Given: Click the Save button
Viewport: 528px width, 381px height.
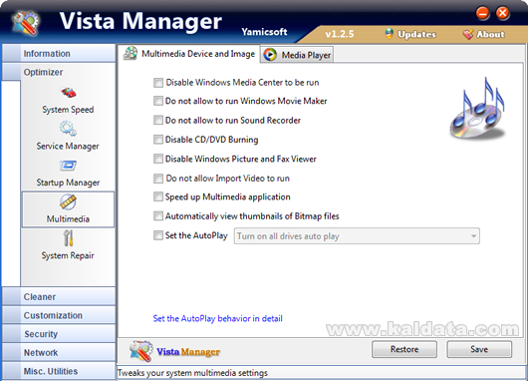Looking at the screenshot, I should [479, 349].
